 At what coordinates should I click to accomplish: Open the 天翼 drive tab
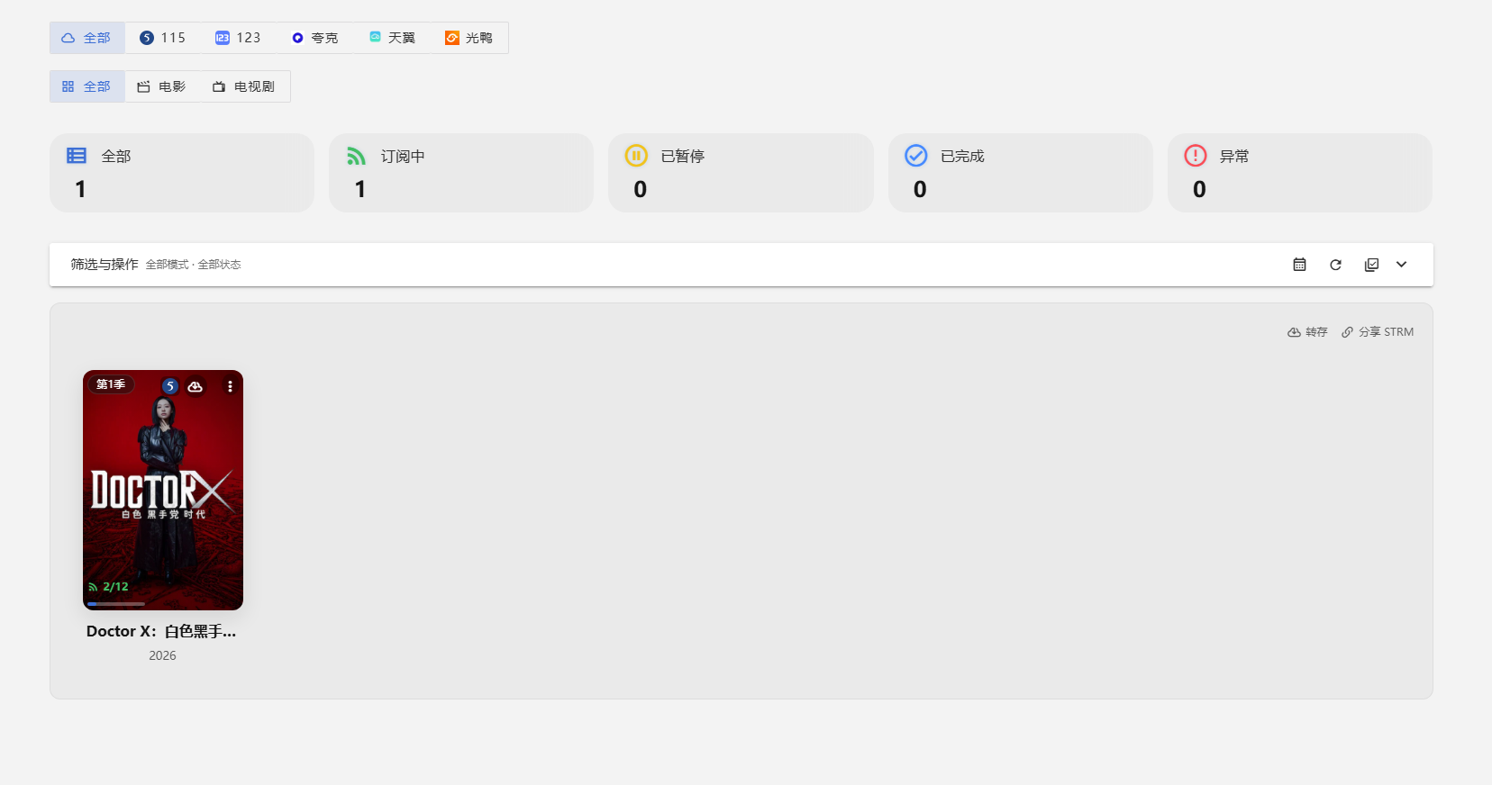[x=392, y=38]
